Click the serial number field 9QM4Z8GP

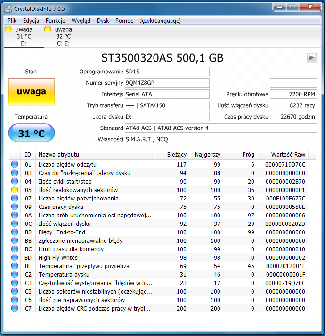pos(167,83)
